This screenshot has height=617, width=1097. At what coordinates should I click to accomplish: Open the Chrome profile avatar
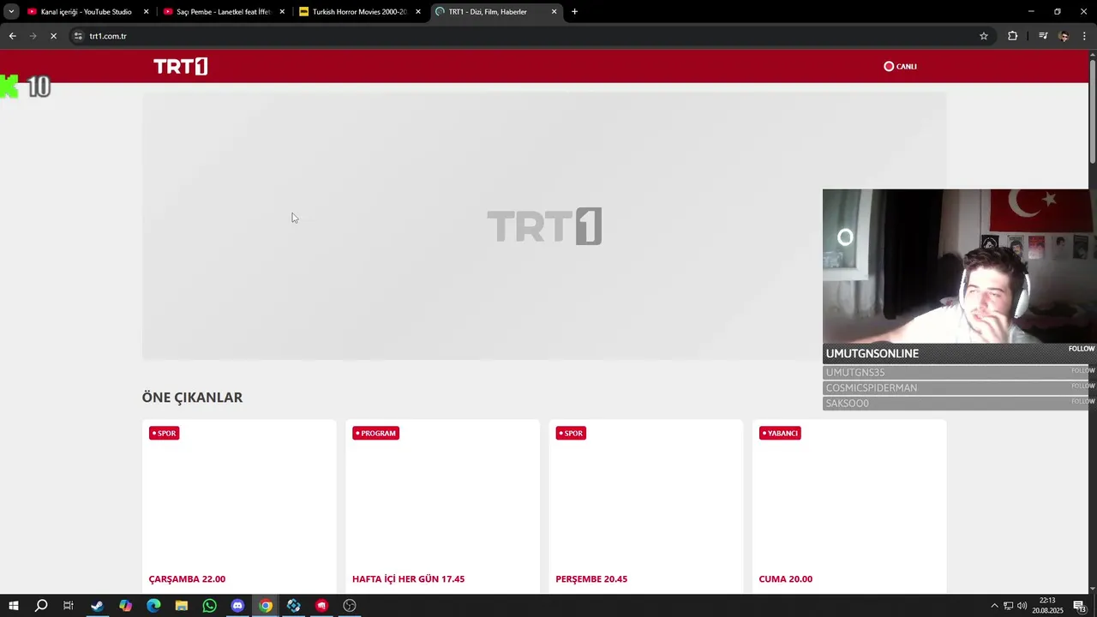1064,36
